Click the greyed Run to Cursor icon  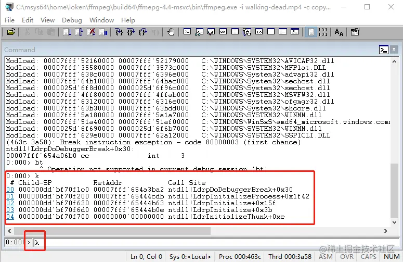[x=155, y=32]
